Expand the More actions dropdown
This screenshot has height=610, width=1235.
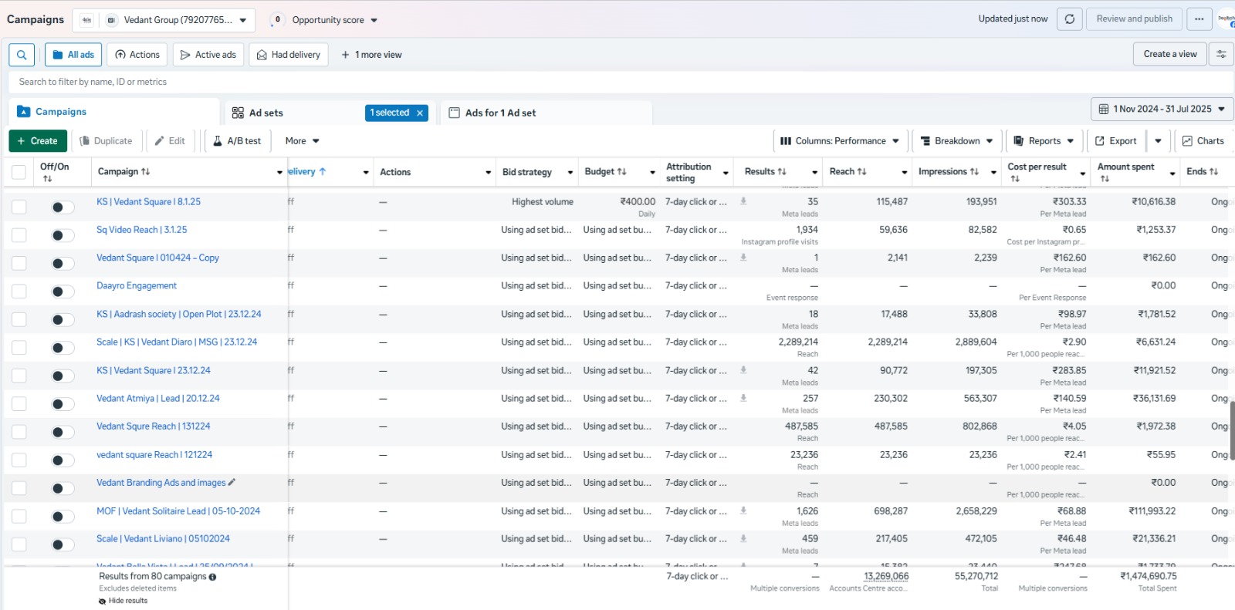click(x=302, y=141)
